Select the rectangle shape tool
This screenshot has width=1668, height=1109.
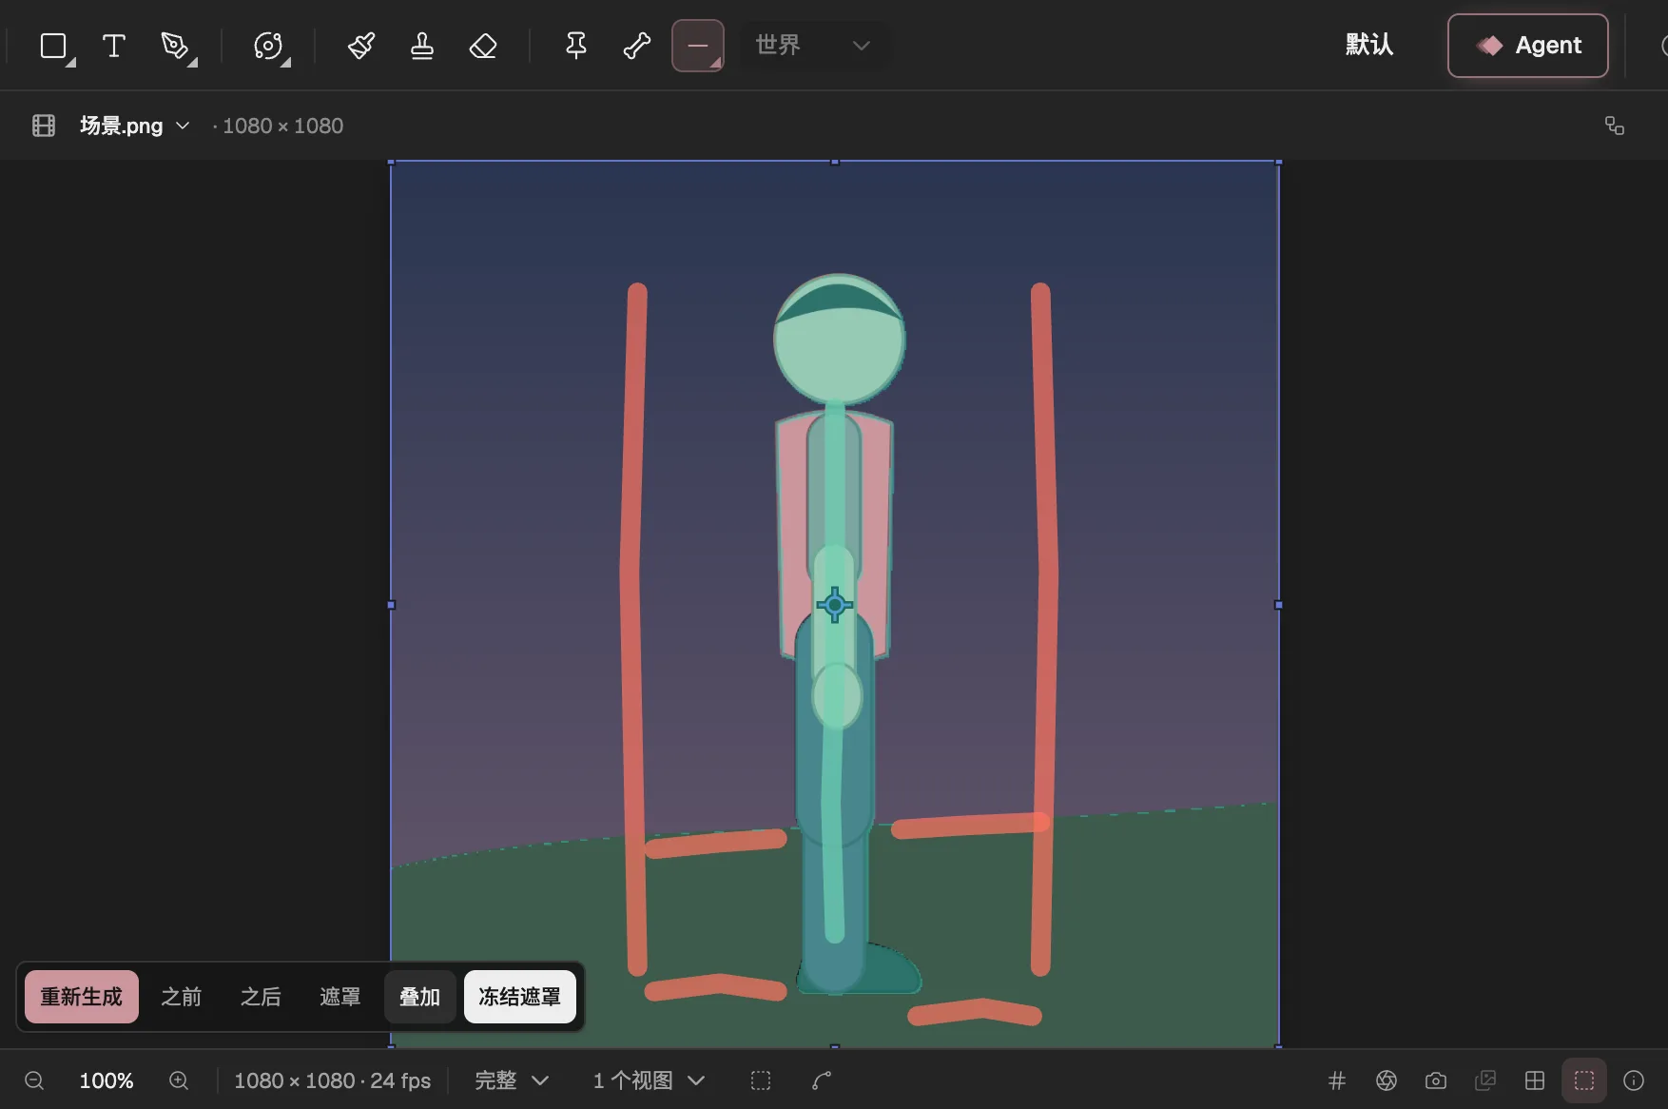[x=54, y=46]
